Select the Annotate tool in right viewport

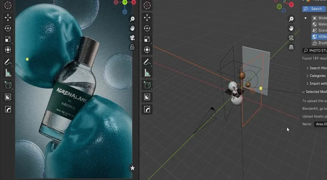pyautogui.click(x=147, y=62)
